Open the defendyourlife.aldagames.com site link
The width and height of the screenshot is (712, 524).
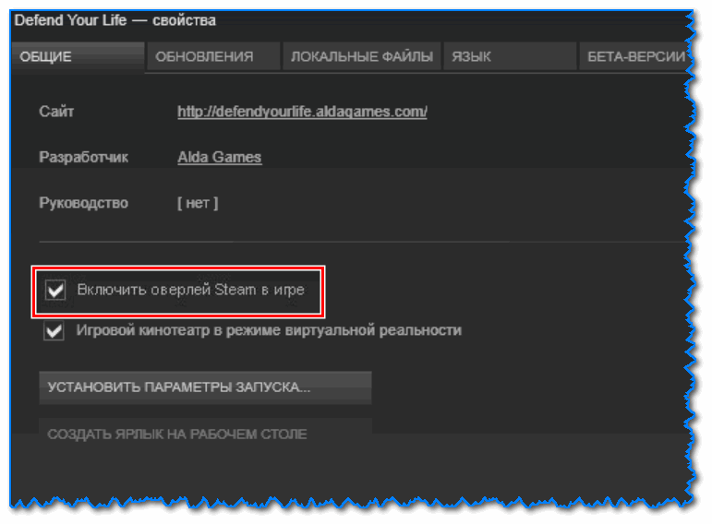pos(302,112)
